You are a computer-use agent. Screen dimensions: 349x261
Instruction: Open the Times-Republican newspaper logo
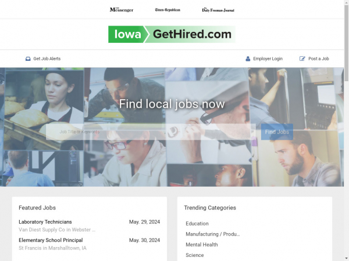[168, 10]
